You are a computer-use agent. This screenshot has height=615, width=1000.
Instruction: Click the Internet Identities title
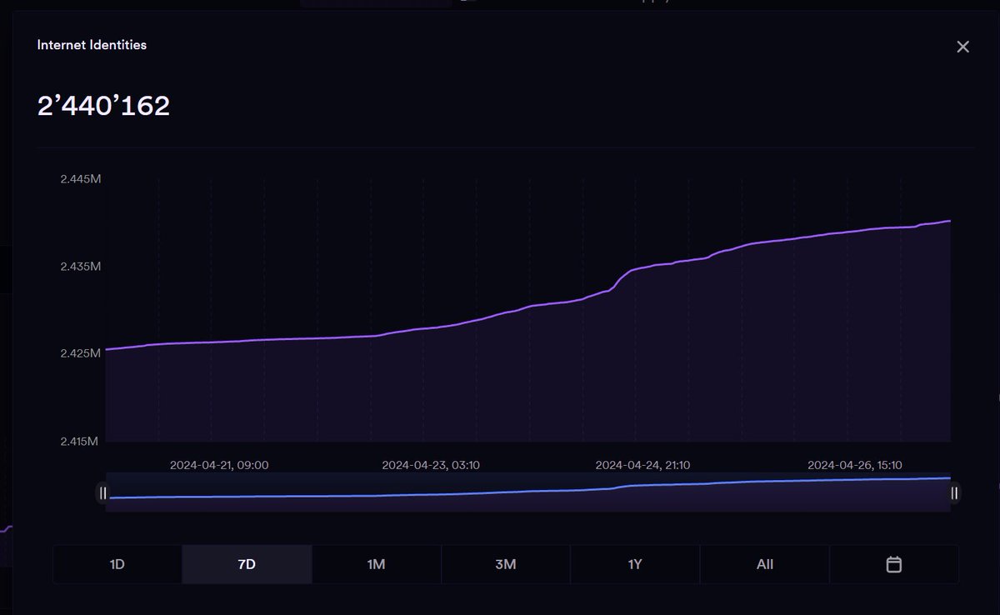(92, 45)
